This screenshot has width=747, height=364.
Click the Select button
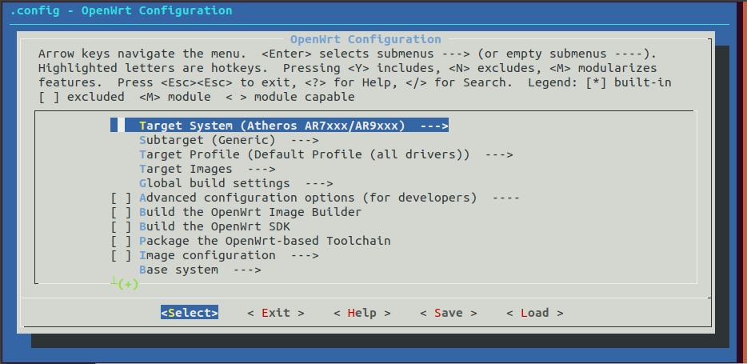pyautogui.click(x=190, y=313)
